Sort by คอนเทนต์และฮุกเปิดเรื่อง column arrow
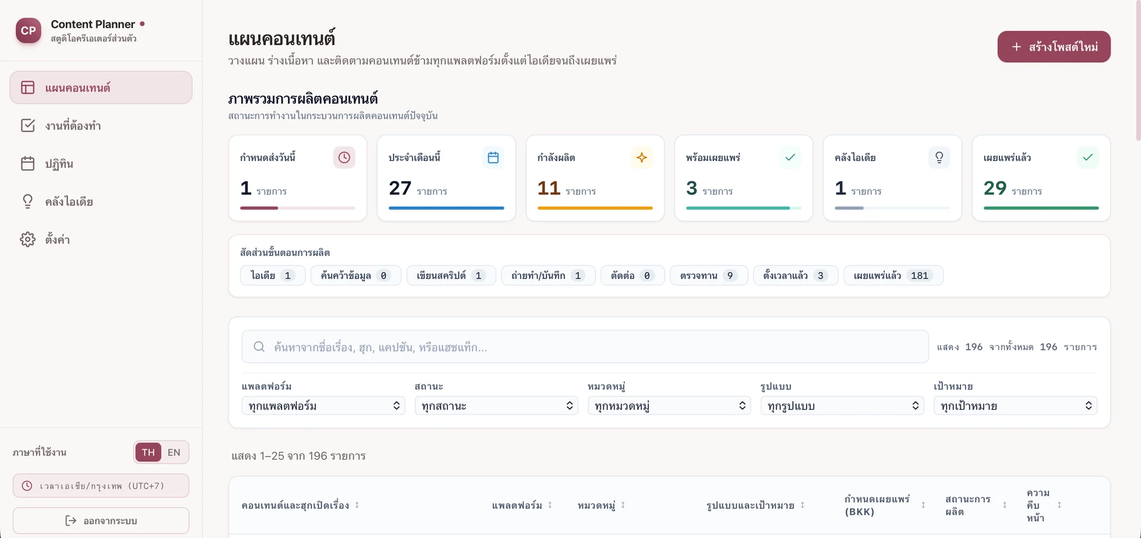Viewport: 1141px width, 538px height. (x=357, y=505)
